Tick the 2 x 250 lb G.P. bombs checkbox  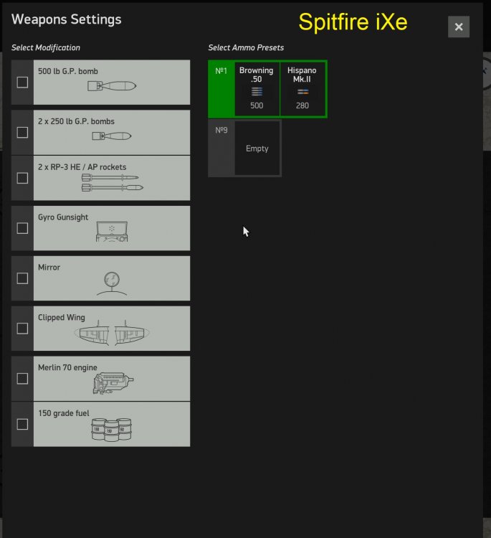point(22,133)
